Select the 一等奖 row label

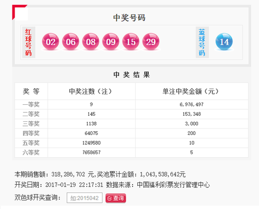coord(31,104)
